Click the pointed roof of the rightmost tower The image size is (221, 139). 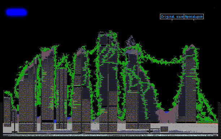[x=192, y=46]
